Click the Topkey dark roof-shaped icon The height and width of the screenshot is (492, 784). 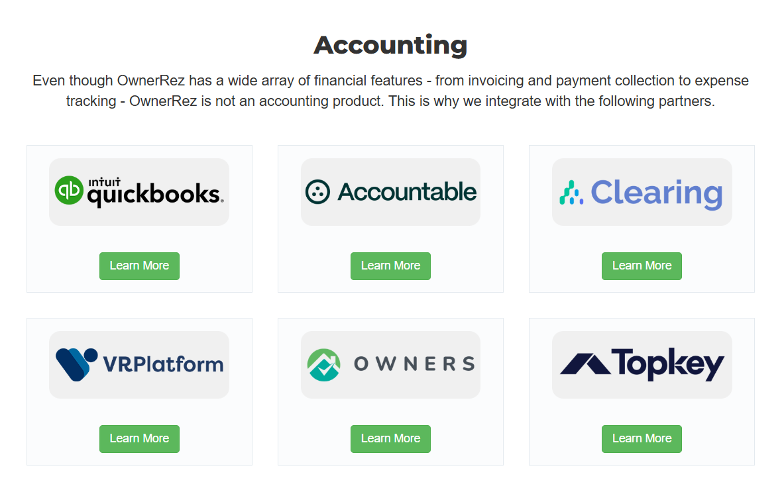(x=585, y=364)
